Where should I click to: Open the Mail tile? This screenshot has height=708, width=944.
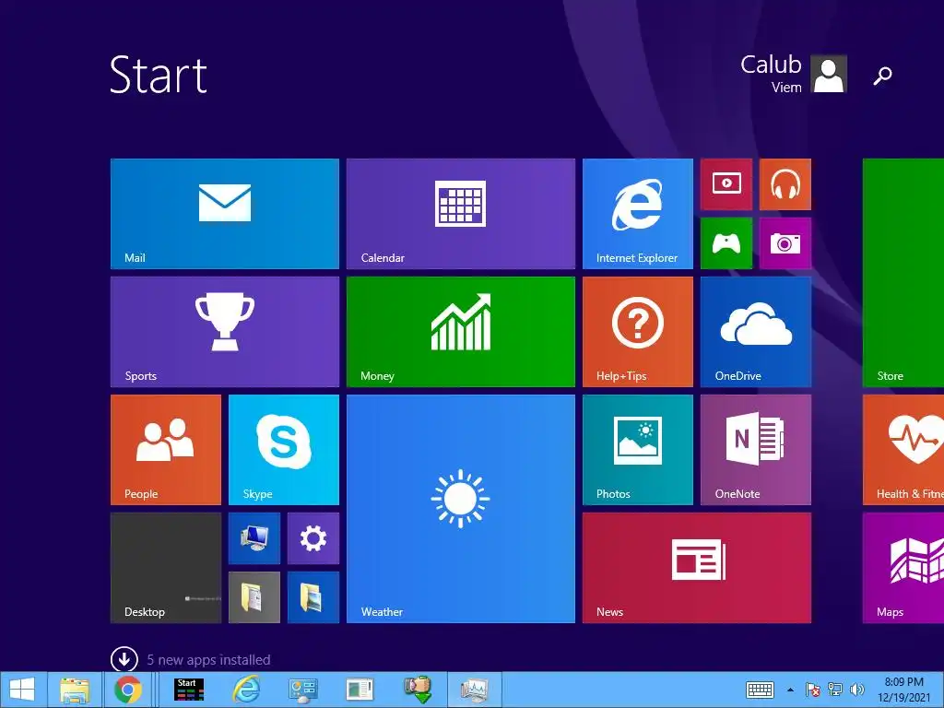point(225,214)
